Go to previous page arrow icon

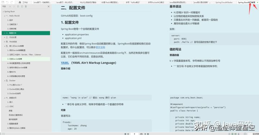(x=128, y=134)
